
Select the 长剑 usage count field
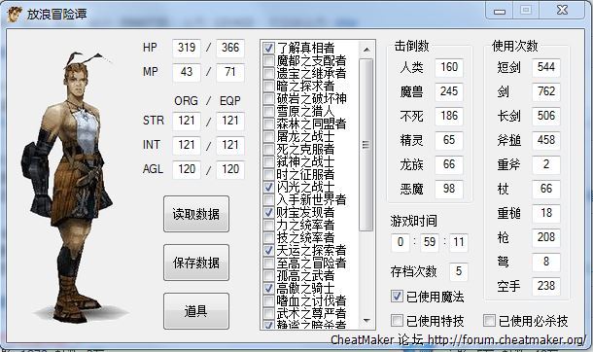[546, 116]
